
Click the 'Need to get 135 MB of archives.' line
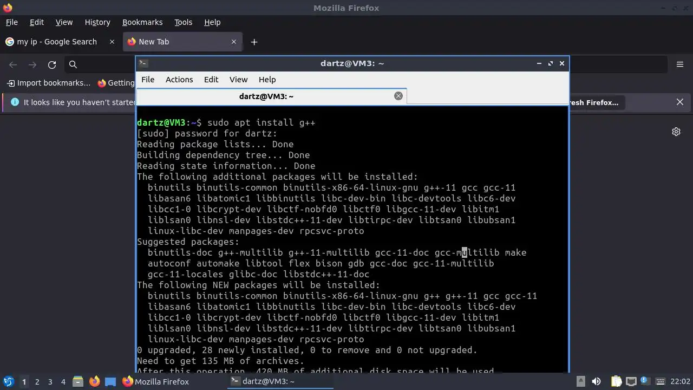pyautogui.click(x=220, y=361)
